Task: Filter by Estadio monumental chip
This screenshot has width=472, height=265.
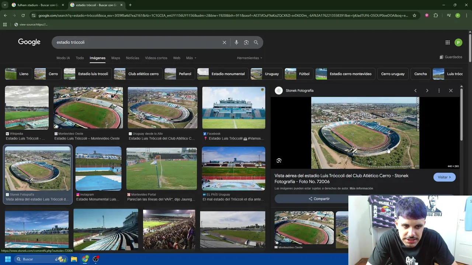Action: click(x=223, y=74)
